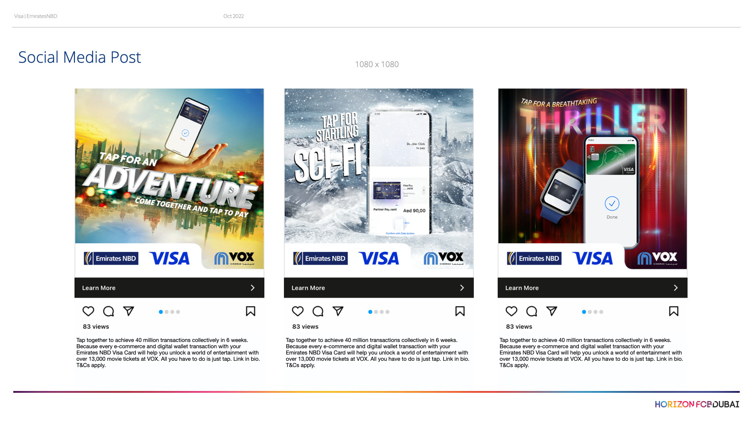Open the Thriller ad image thumbnail
The width and height of the screenshot is (753, 423).
[x=593, y=179]
